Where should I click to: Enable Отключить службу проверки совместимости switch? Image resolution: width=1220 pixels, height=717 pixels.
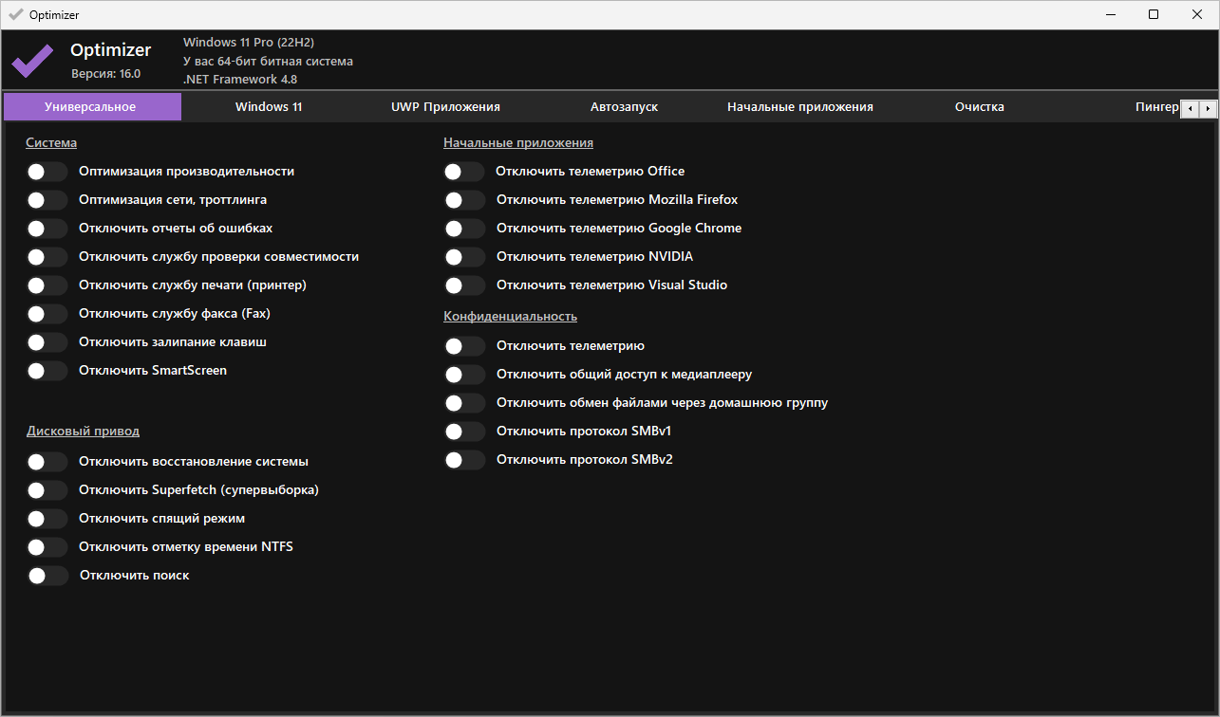47,257
